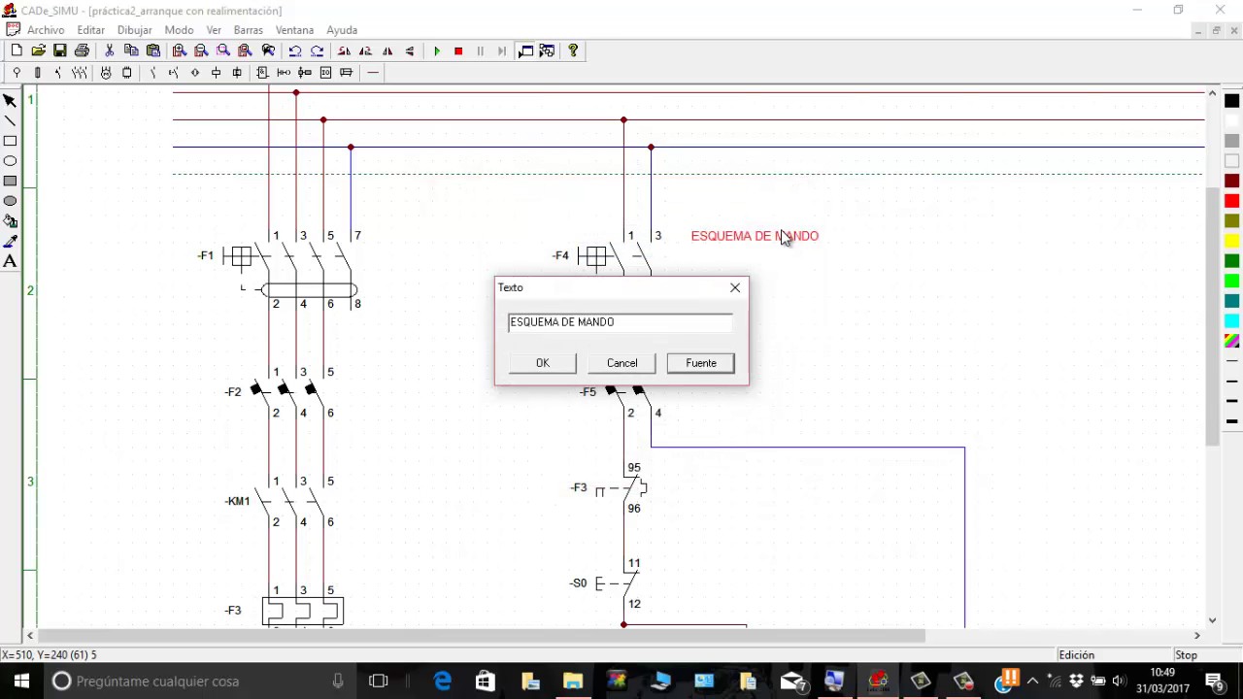Open the Editar menu

91,30
